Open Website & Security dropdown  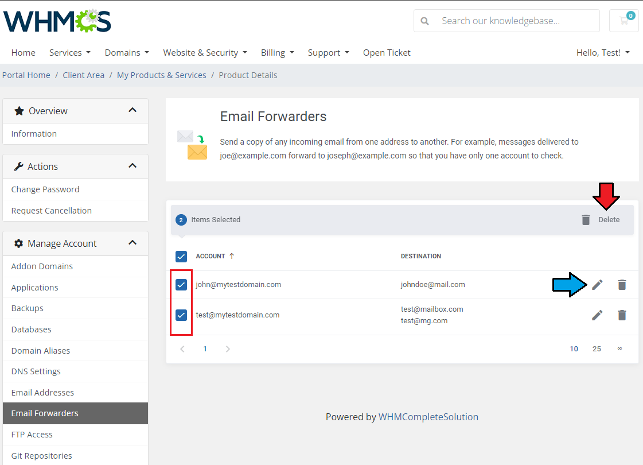pos(205,53)
